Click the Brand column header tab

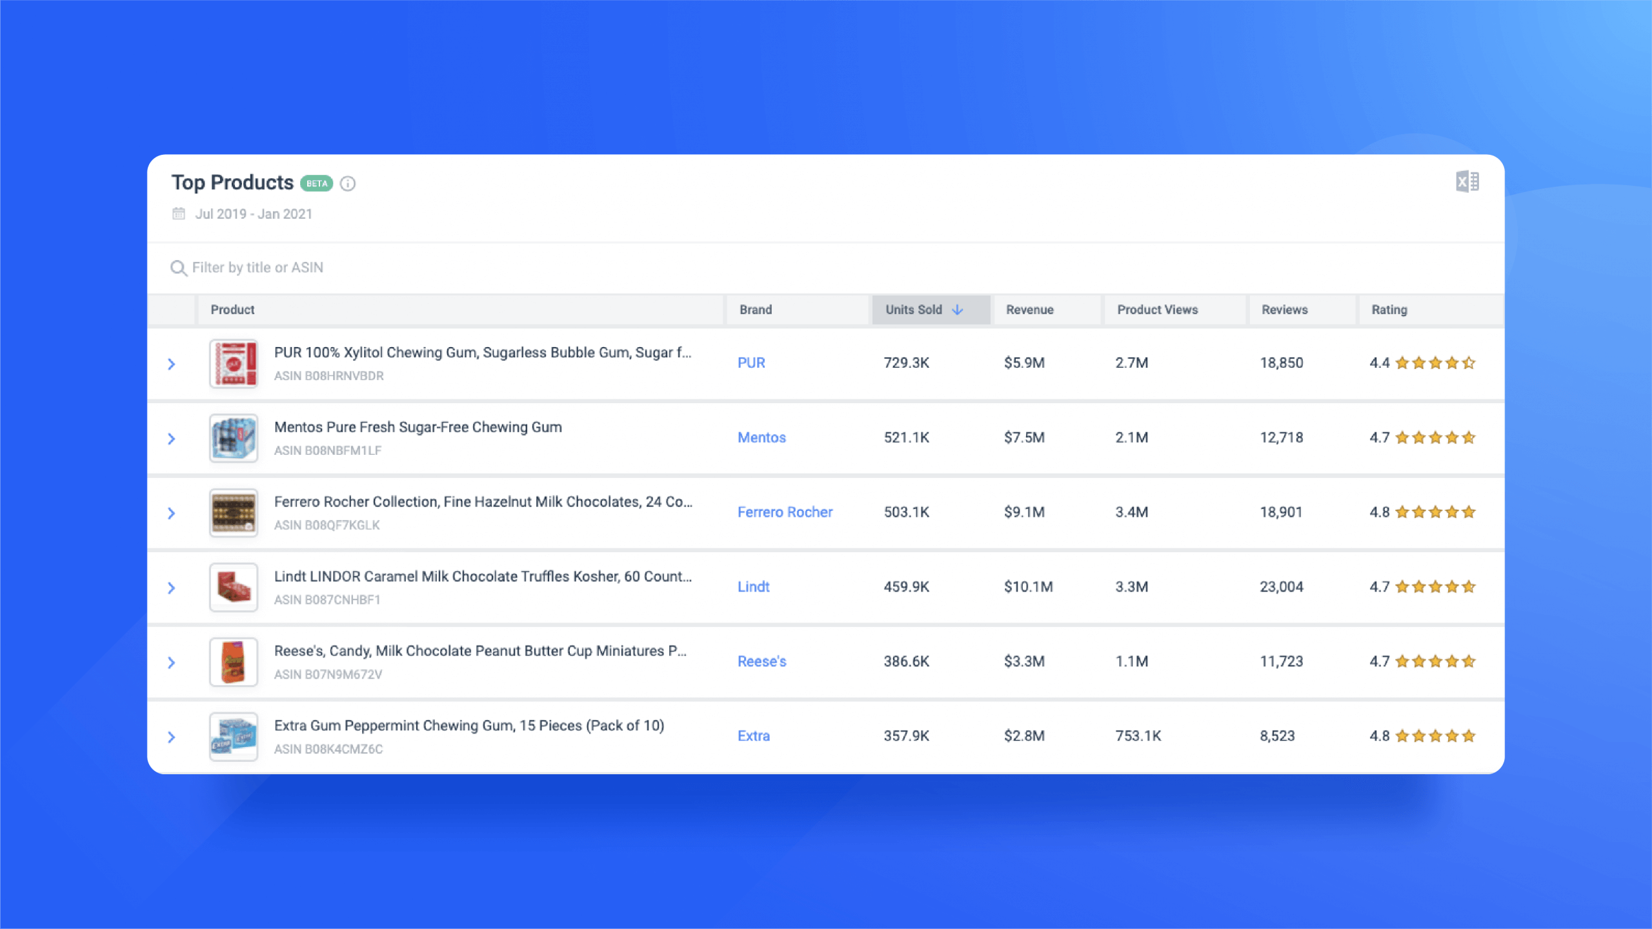754,308
